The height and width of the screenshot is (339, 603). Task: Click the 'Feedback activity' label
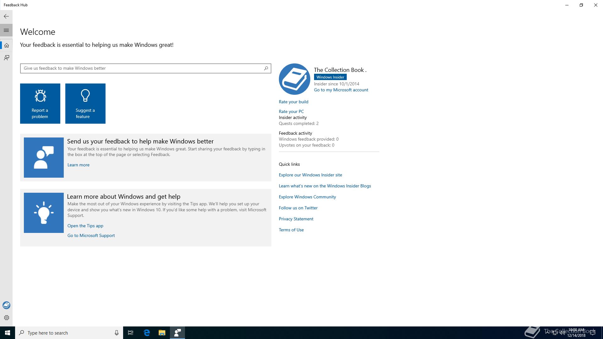point(296,133)
